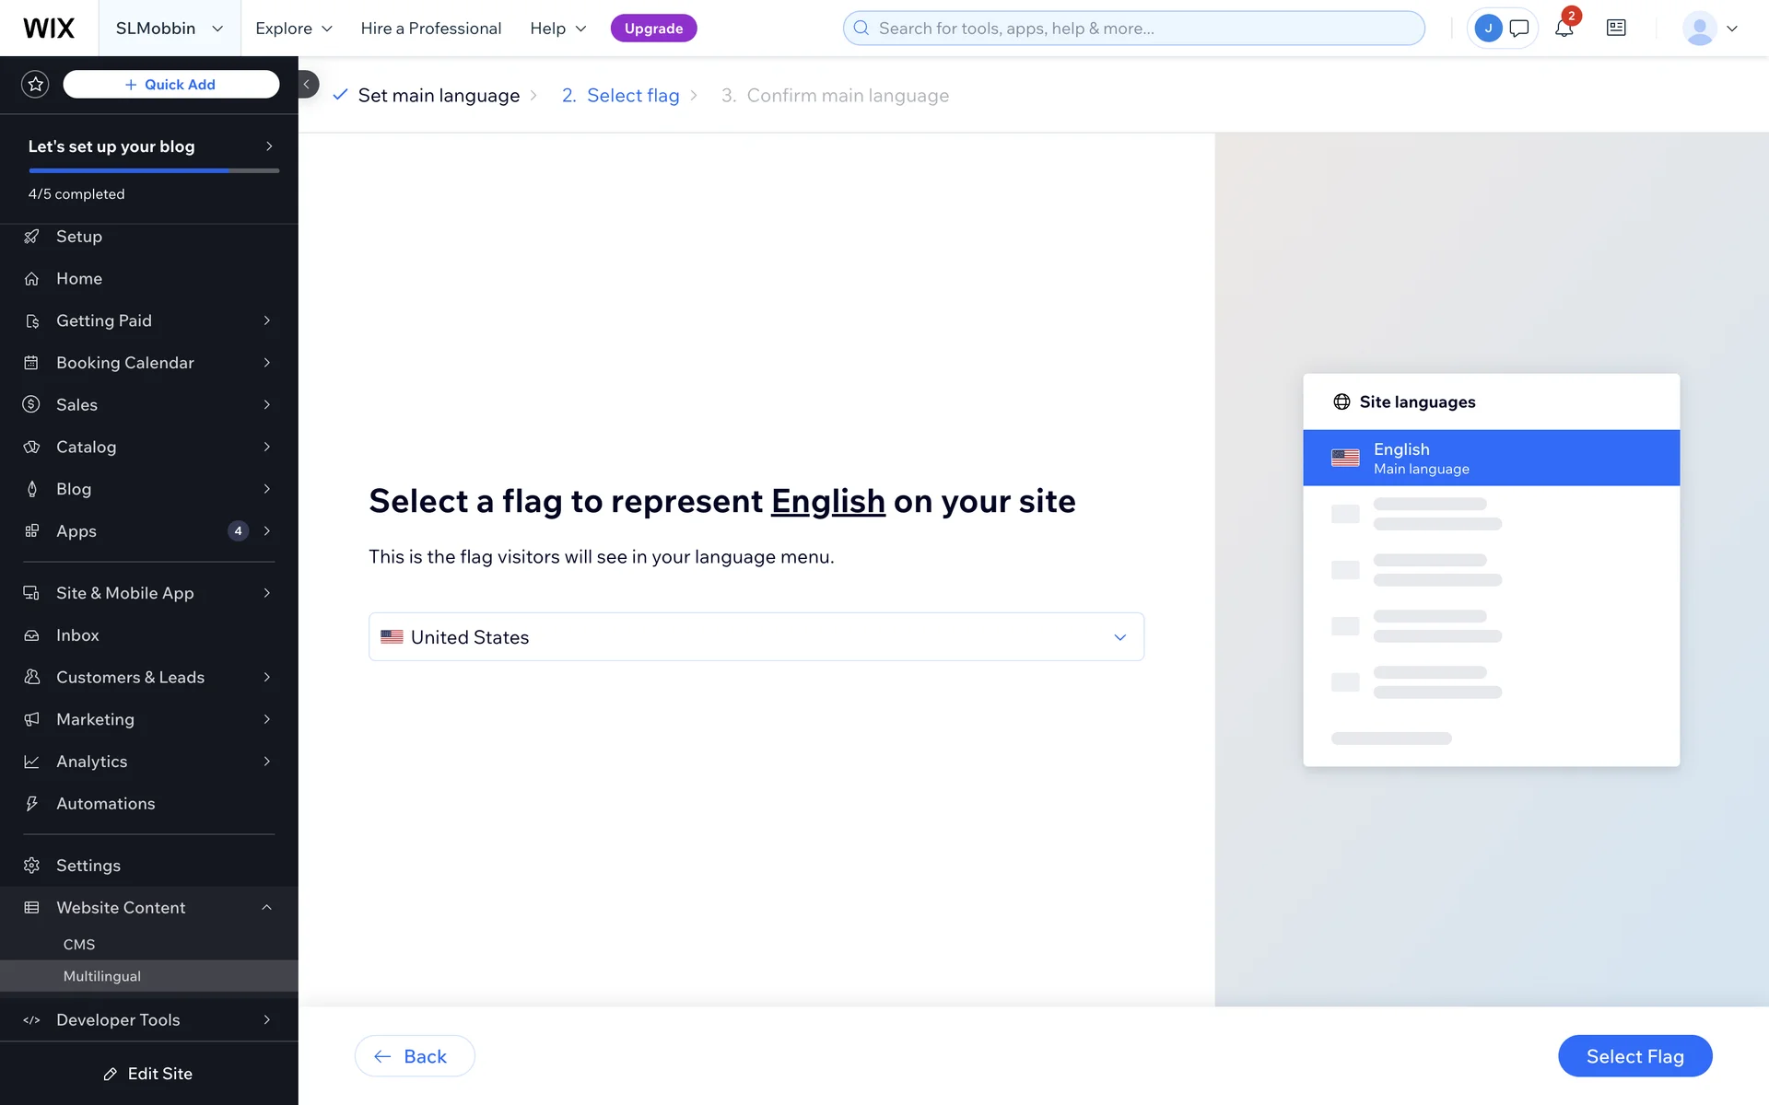Click the search tools input field

[1133, 29]
